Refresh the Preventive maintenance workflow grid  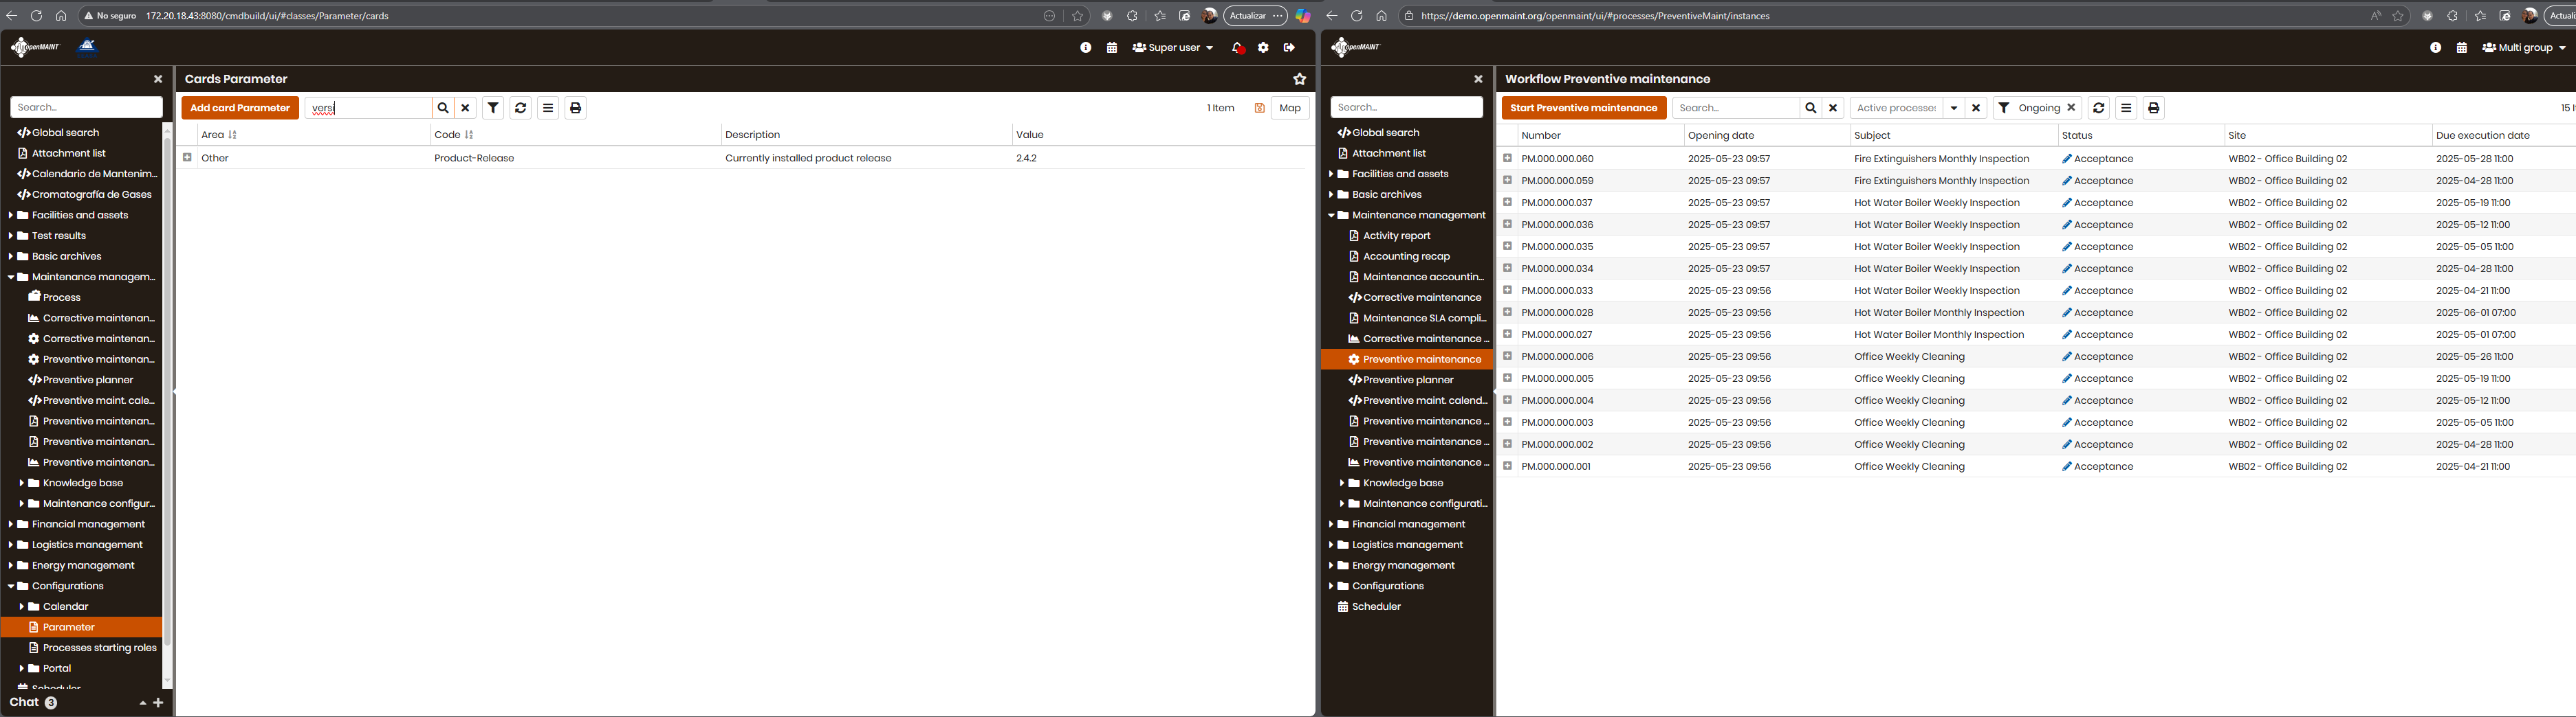[2098, 108]
